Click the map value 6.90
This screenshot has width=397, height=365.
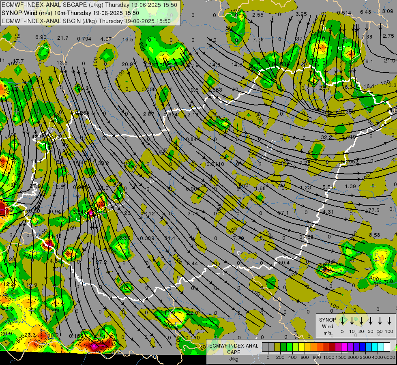point(41,37)
